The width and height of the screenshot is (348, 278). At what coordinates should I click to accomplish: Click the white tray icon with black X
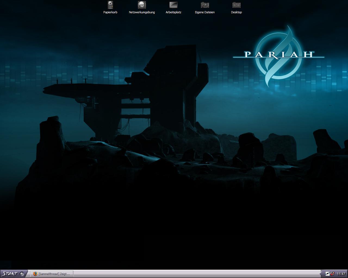(x=328, y=274)
